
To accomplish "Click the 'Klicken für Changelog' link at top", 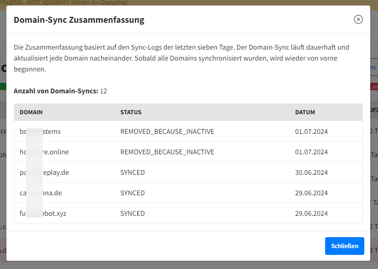I will (99, 2).
